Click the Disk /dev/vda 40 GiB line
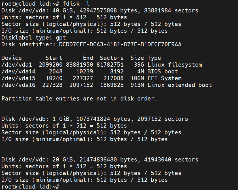238x190 pixels. click(100, 10)
